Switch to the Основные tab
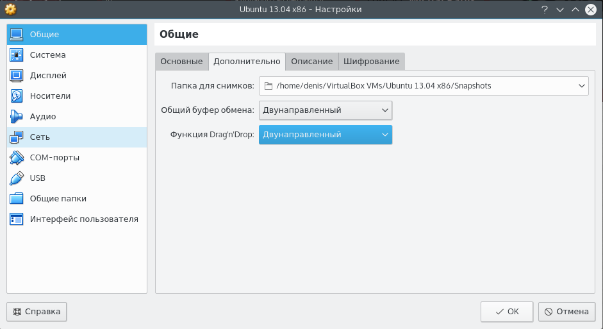Image resolution: width=603 pixels, height=329 pixels. 181,62
